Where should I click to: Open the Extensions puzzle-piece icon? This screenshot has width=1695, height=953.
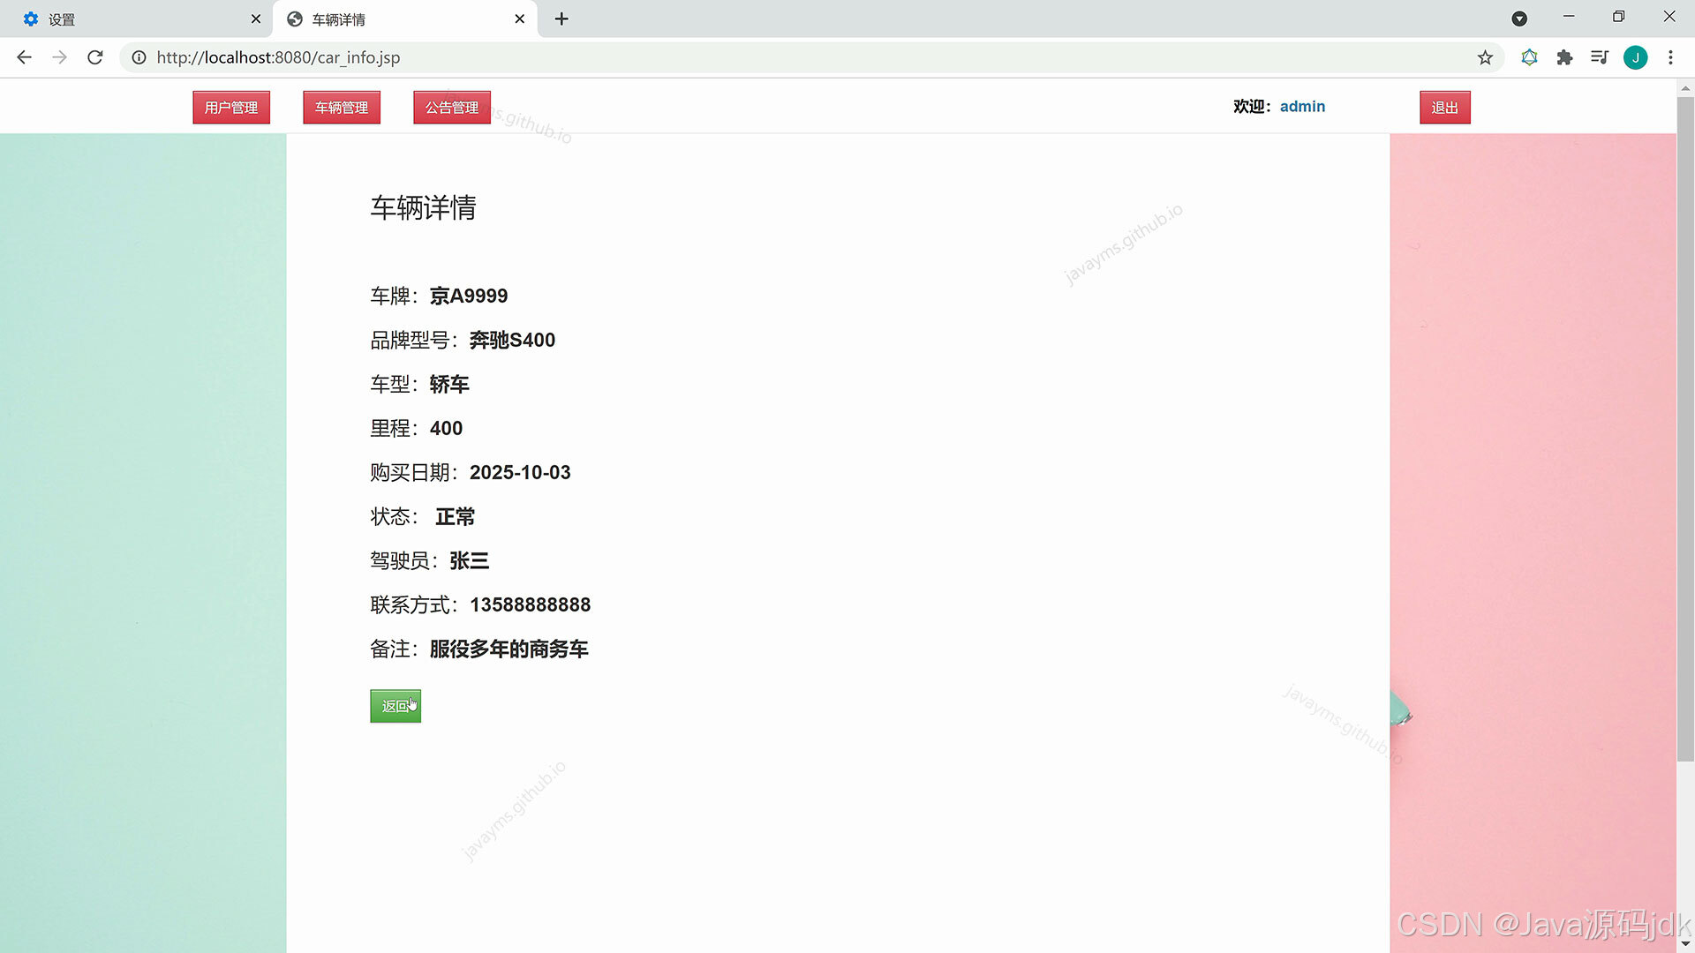pos(1564,57)
